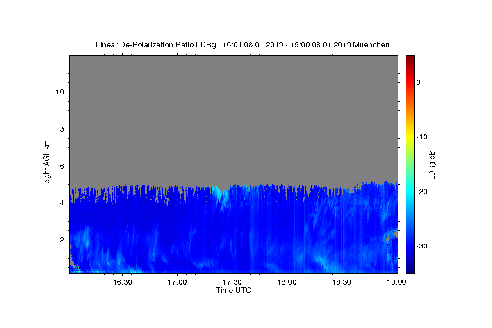Click the colorbar value label -30
Viewport: 492px width, 328px height.
tap(422, 246)
